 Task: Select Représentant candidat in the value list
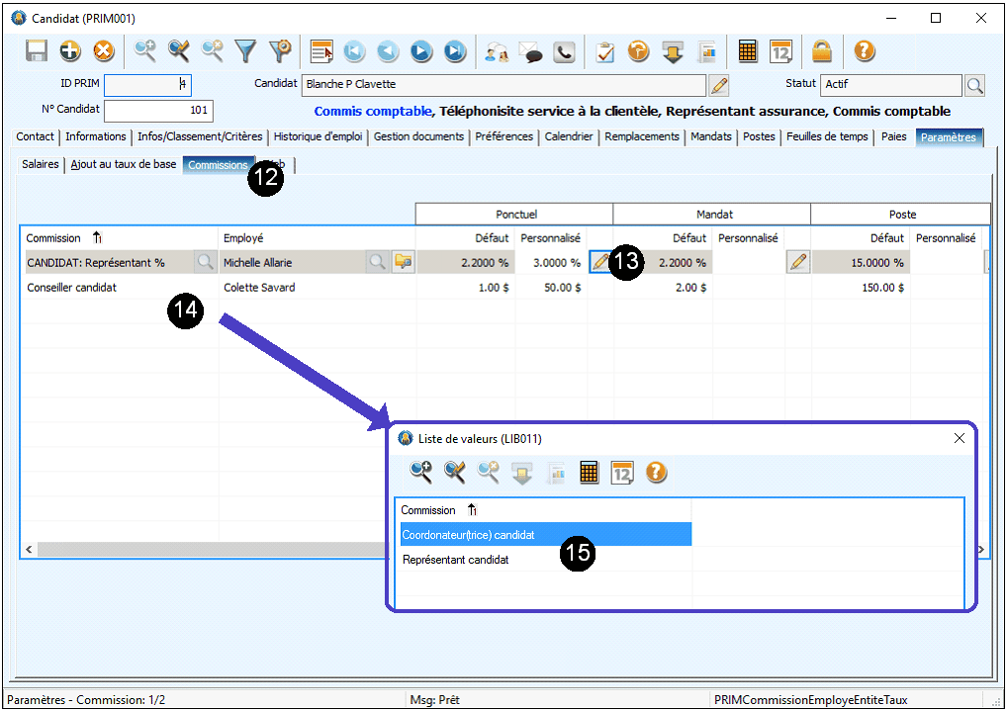tap(456, 560)
